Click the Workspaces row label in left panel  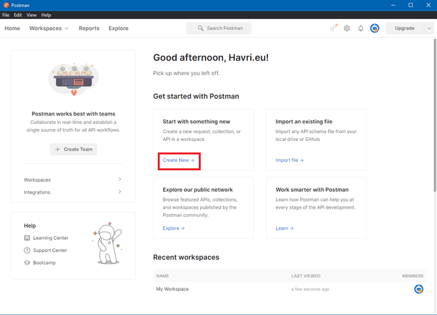pos(37,180)
